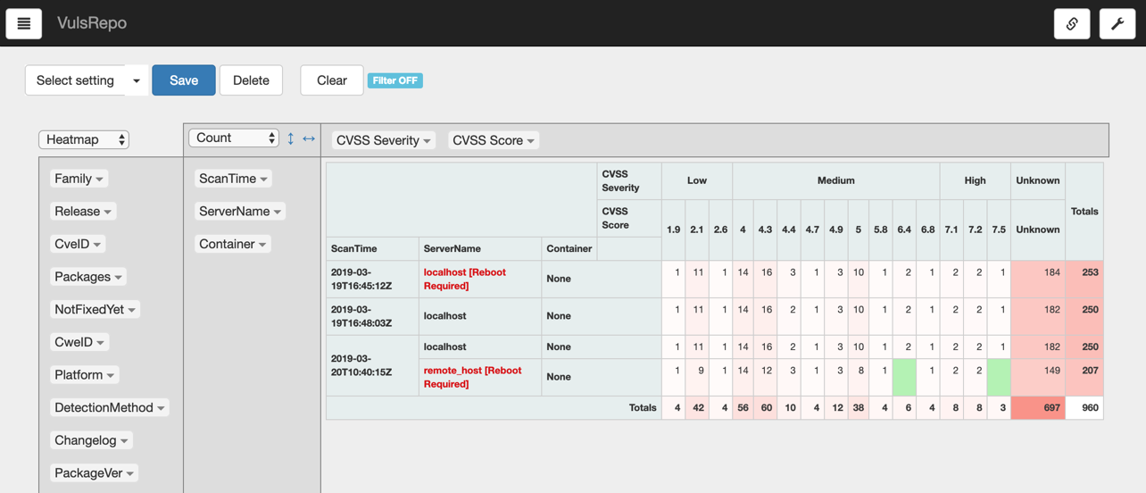Image resolution: width=1146 pixels, height=493 pixels.
Task: Open the ScanTime row attribute filter
Action: 232,179
